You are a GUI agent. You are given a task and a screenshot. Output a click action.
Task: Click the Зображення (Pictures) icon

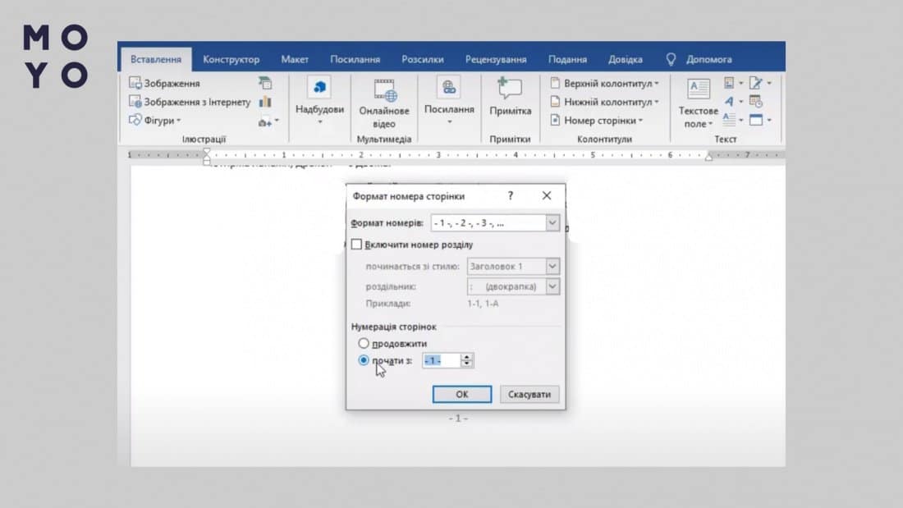(x=135, y=84)
